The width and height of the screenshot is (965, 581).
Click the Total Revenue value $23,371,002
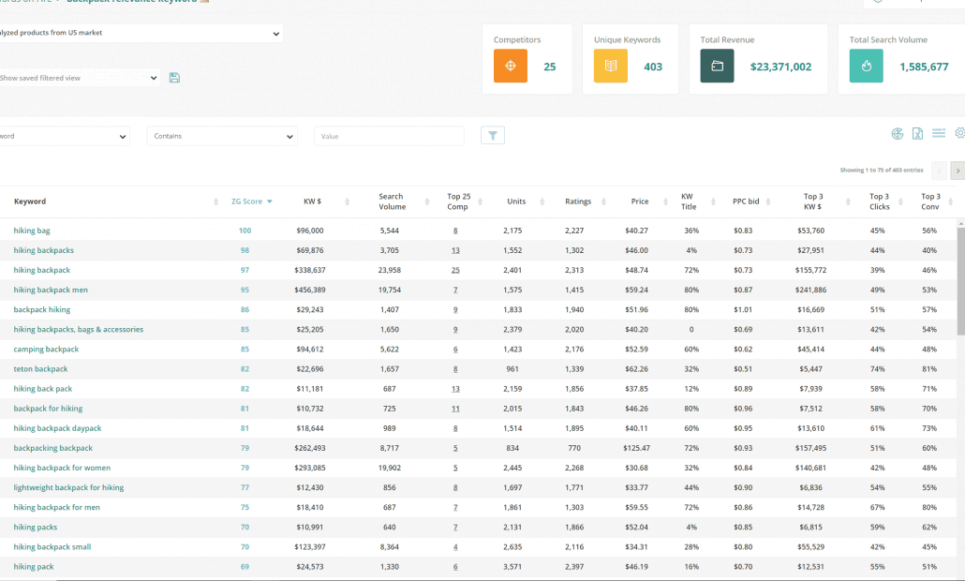tap(780, 67)
